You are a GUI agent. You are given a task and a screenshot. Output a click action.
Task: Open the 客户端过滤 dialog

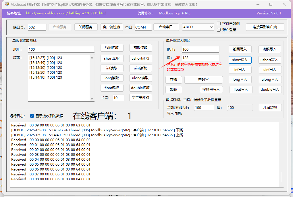112,27
